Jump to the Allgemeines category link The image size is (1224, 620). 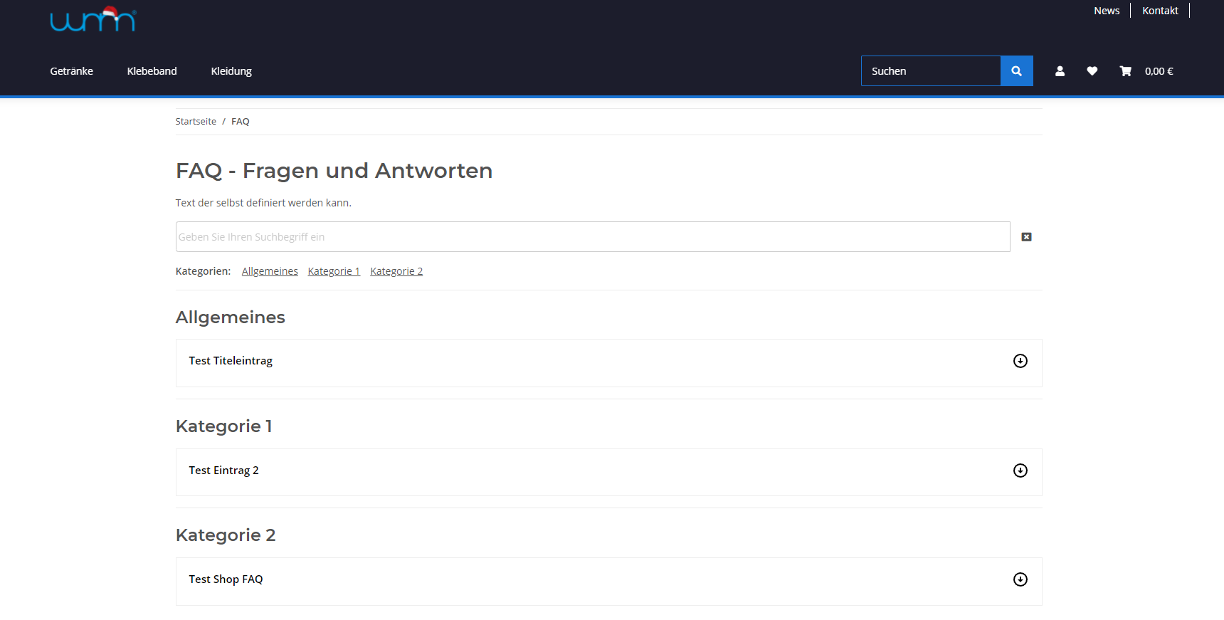tap(270, 271)
